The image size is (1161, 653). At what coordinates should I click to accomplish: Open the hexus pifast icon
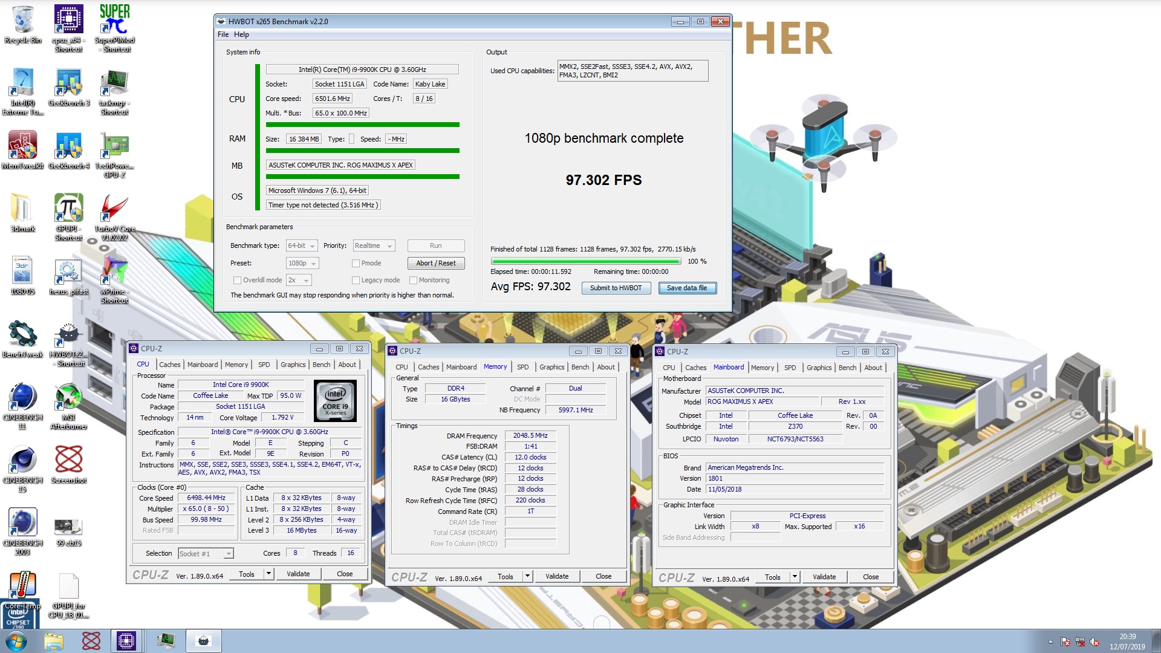68,276
